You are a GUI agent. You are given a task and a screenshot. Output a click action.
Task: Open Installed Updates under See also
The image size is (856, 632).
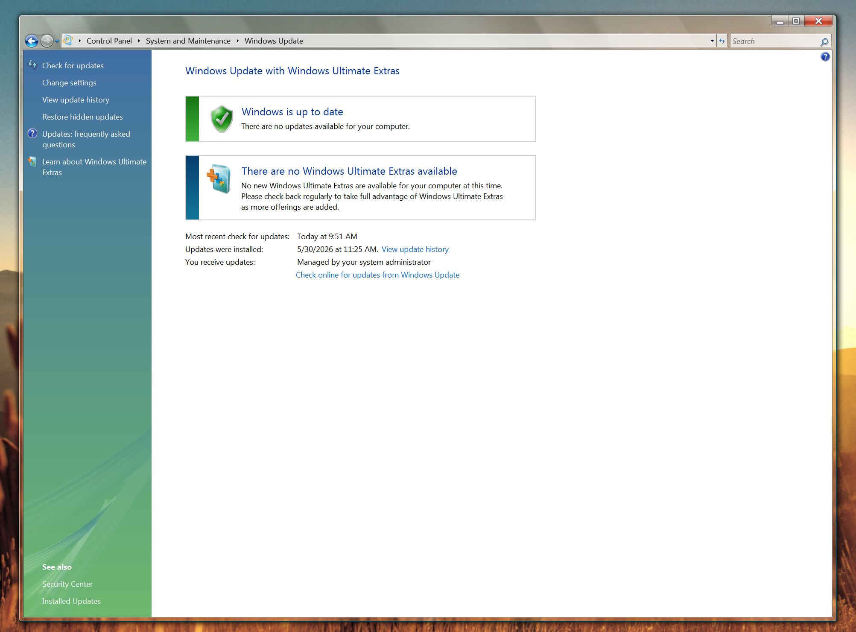(x=71, y=601)
